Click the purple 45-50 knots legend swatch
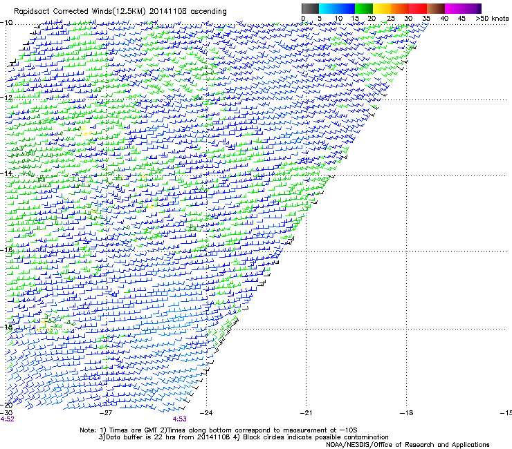512x449 pixels. click(472, 8)
